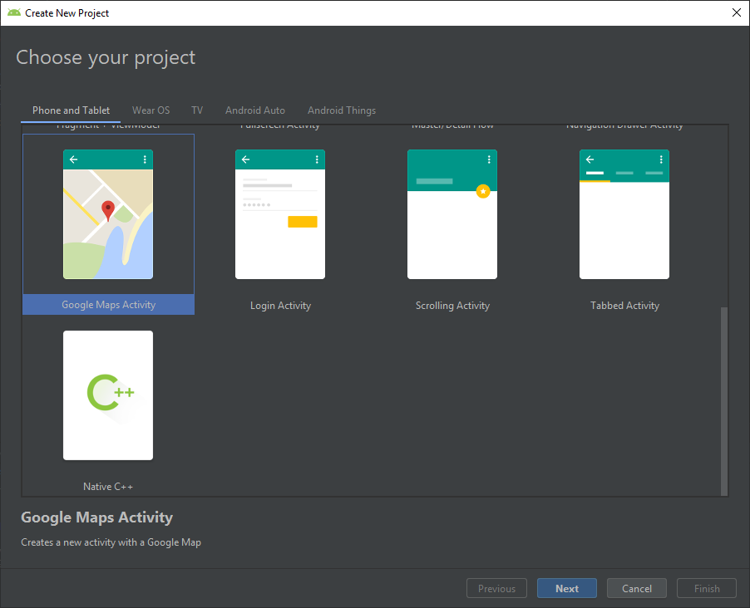Open the Wear OS tab
Screen dimensions: 750x608
[x=150, y=110]
